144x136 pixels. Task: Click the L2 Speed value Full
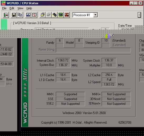point(109,80)
